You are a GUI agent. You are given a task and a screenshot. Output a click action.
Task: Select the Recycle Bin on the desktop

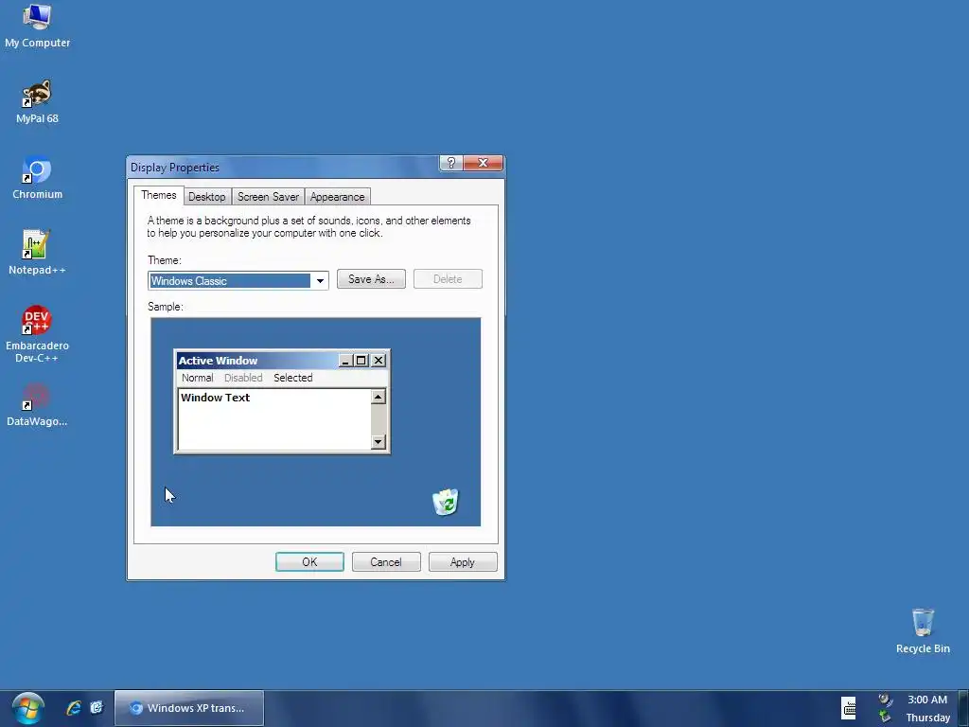923,630
